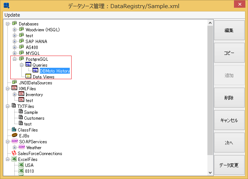Click the キャンセル (Cancel) button
This screenshot has width=248, height=179.
[229, 120]
